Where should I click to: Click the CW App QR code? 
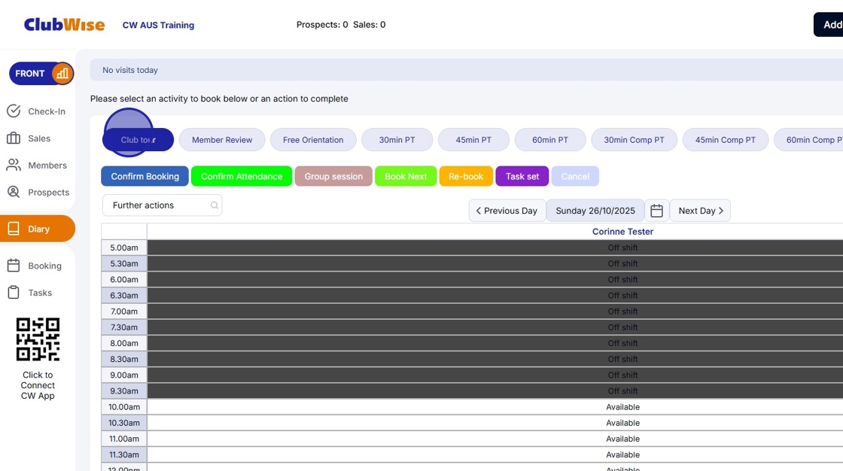38,339
